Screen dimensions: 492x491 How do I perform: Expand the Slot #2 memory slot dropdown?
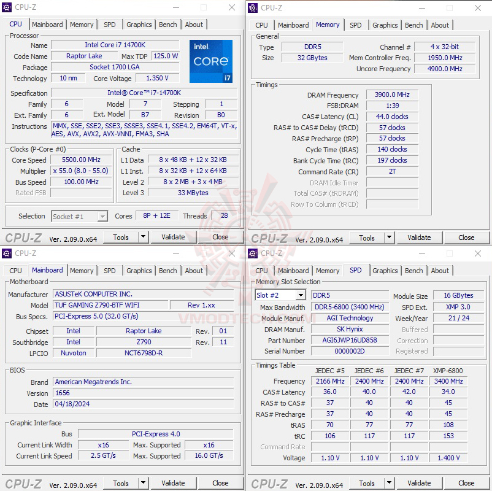coord(301,295)
